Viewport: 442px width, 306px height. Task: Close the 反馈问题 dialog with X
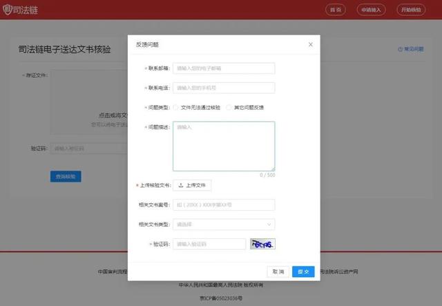tap(310, 44)
